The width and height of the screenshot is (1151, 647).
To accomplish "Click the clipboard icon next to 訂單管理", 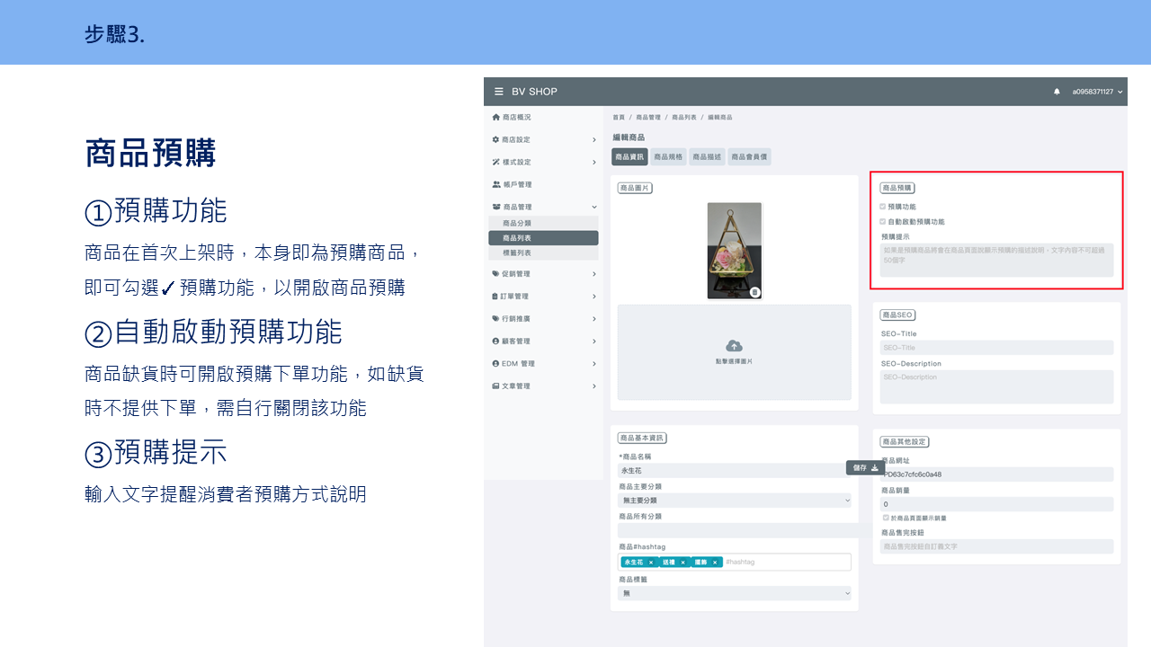I will 495,296.
